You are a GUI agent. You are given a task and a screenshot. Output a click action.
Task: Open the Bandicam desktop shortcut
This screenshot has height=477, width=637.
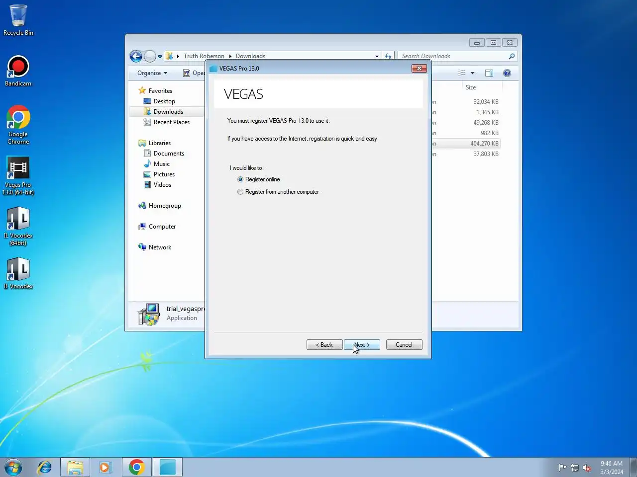pyautogui.click(x=18, y=71)
